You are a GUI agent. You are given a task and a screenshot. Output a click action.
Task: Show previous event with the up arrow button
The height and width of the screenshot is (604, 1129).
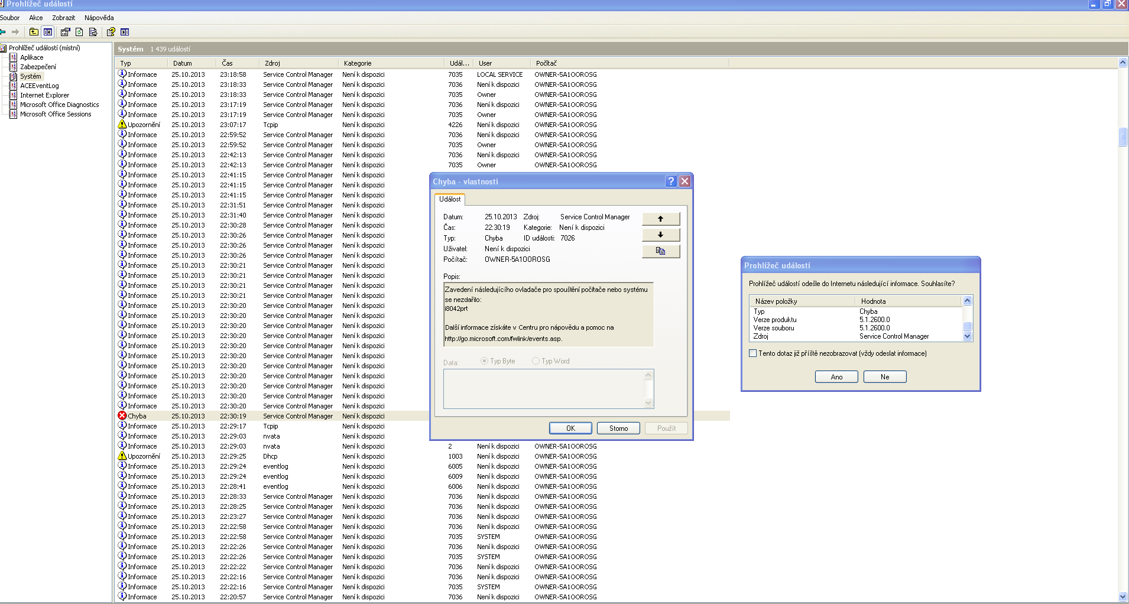661,219
